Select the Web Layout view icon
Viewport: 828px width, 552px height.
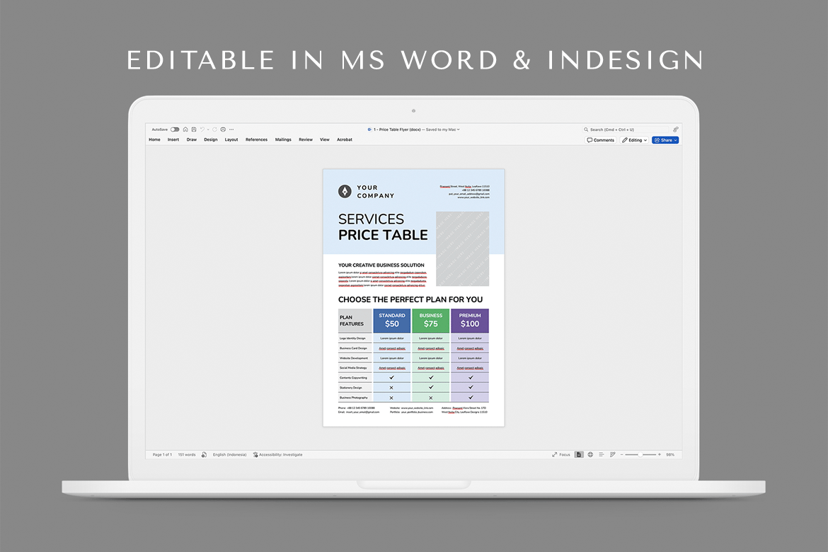pos(590,454)
